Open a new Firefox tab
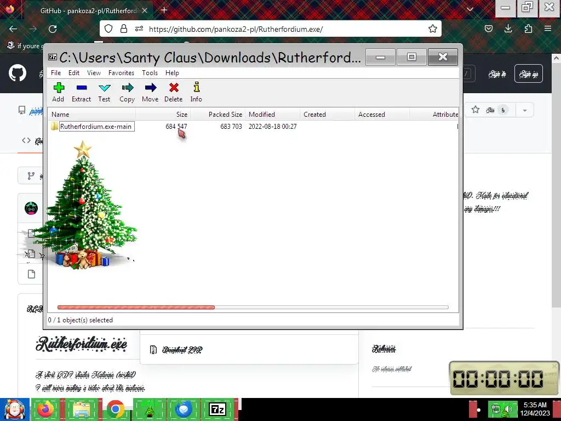 (164, 10)
